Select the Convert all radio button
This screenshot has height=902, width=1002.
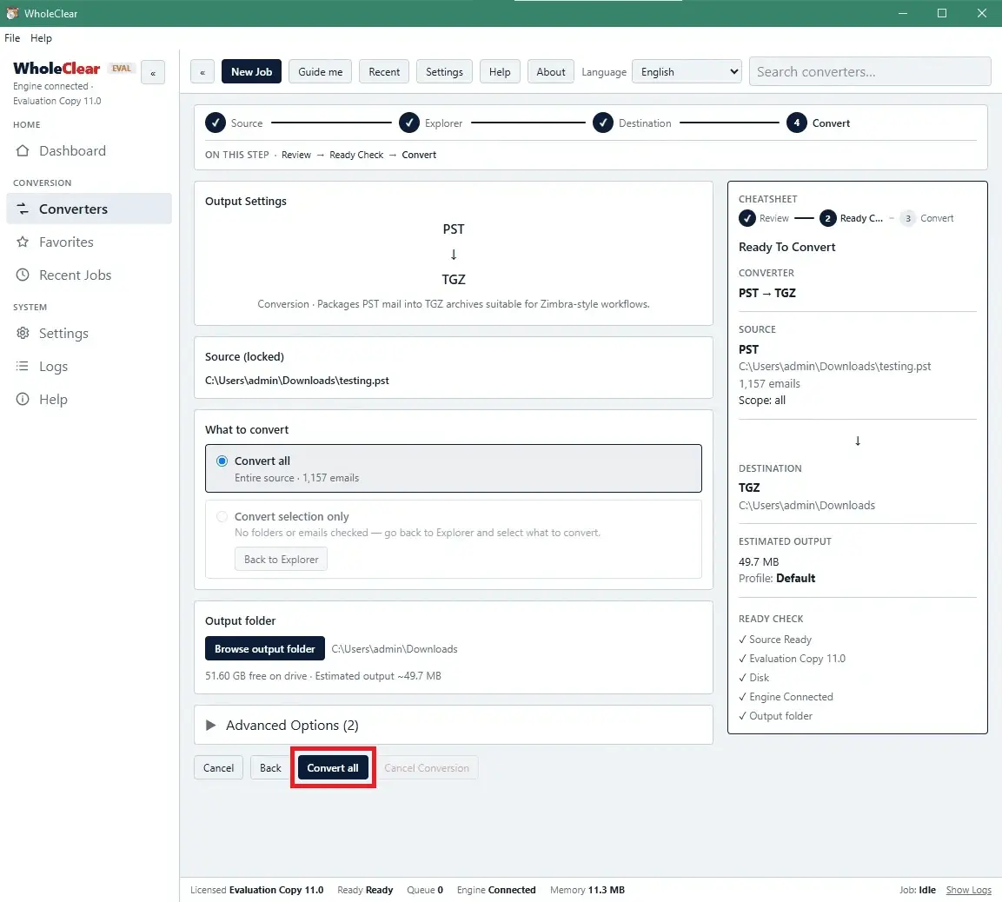click(x=222, y=461)
